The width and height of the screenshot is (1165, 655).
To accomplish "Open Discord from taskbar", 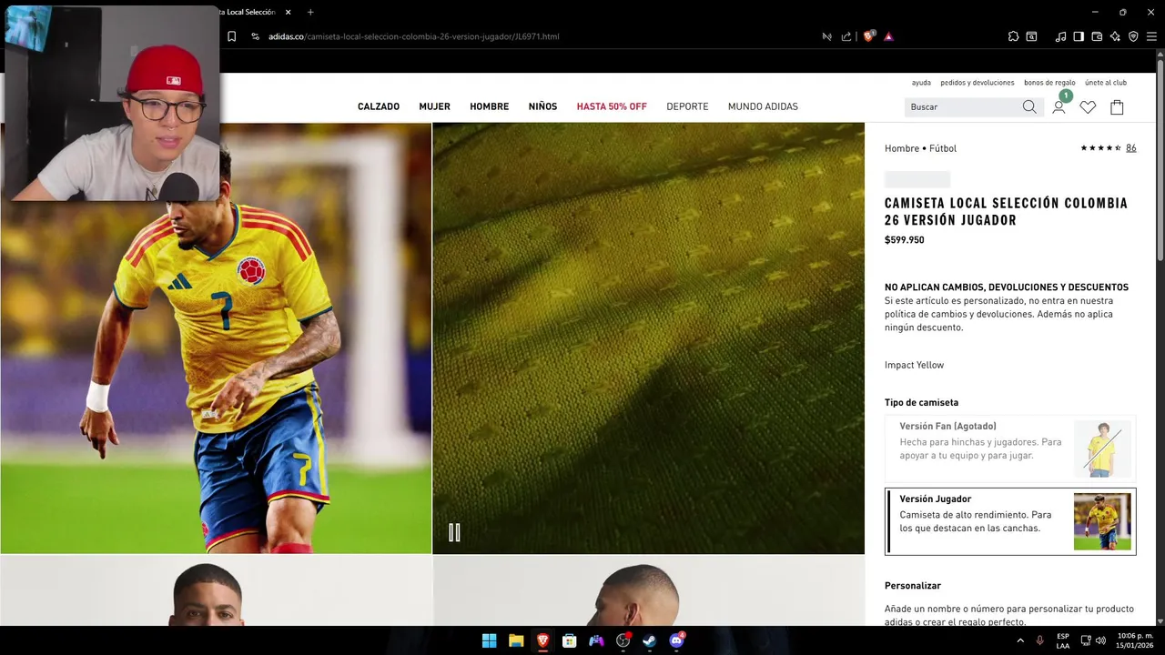I will point(676,640).
